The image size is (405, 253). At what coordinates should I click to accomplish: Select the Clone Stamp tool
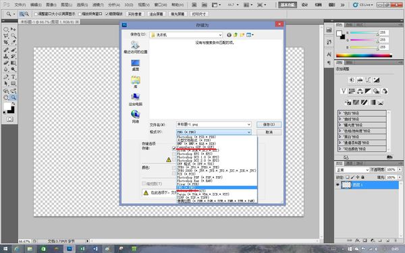pos(5,56)
